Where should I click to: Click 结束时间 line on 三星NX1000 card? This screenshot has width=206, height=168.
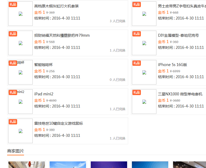point(181,106)
